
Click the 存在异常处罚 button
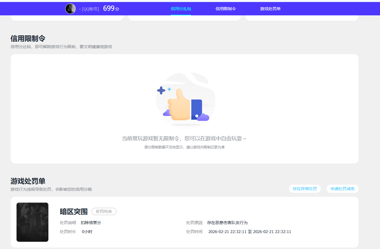[x=305, y=189]
